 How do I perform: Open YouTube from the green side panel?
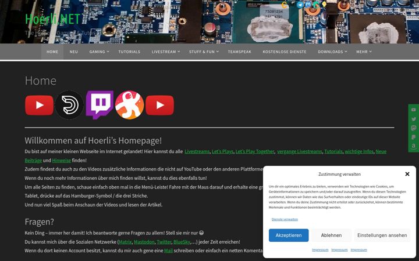click(x=414, y=110)
